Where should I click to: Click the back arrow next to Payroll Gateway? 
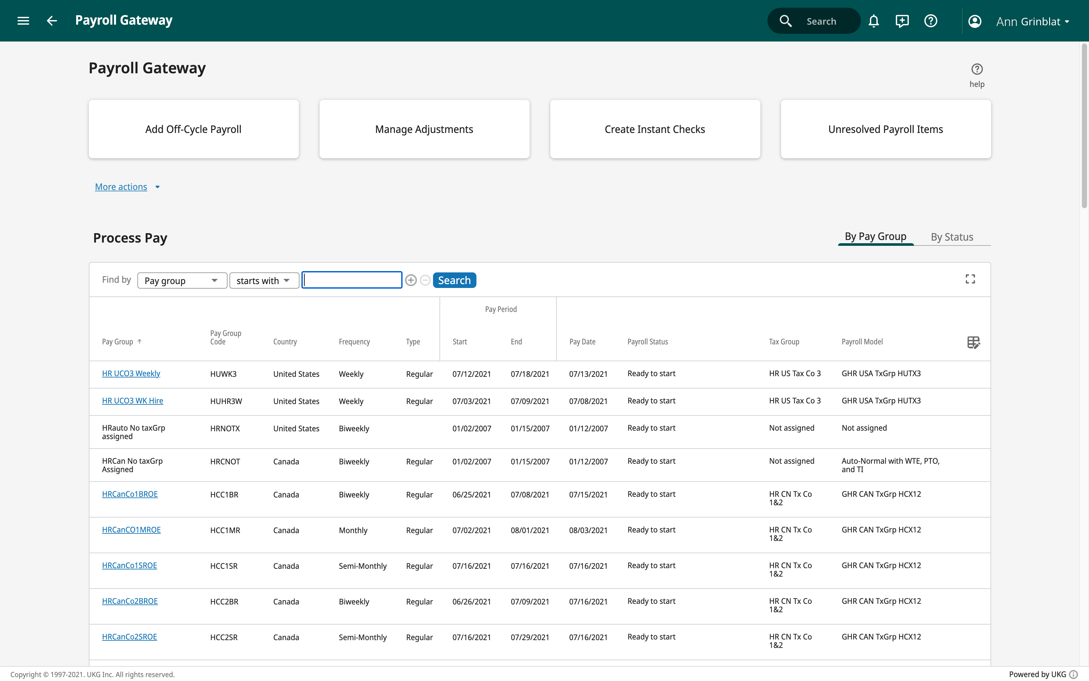51,20
